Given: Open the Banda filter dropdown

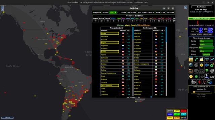Looking at the screenshot, I should click(x=206, y=41).
